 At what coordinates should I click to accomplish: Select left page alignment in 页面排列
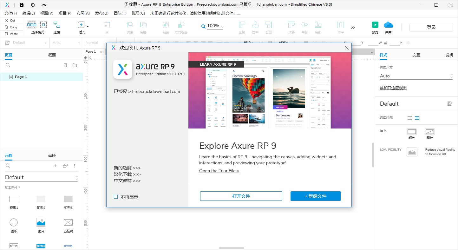tap(410, 118)
